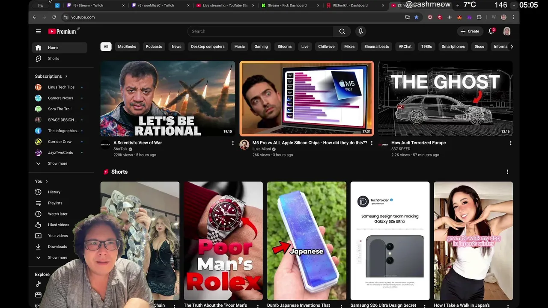Open Japanese inventions short thumbnail
Viewport: 548px width, 308px height.
pos(307,241)
